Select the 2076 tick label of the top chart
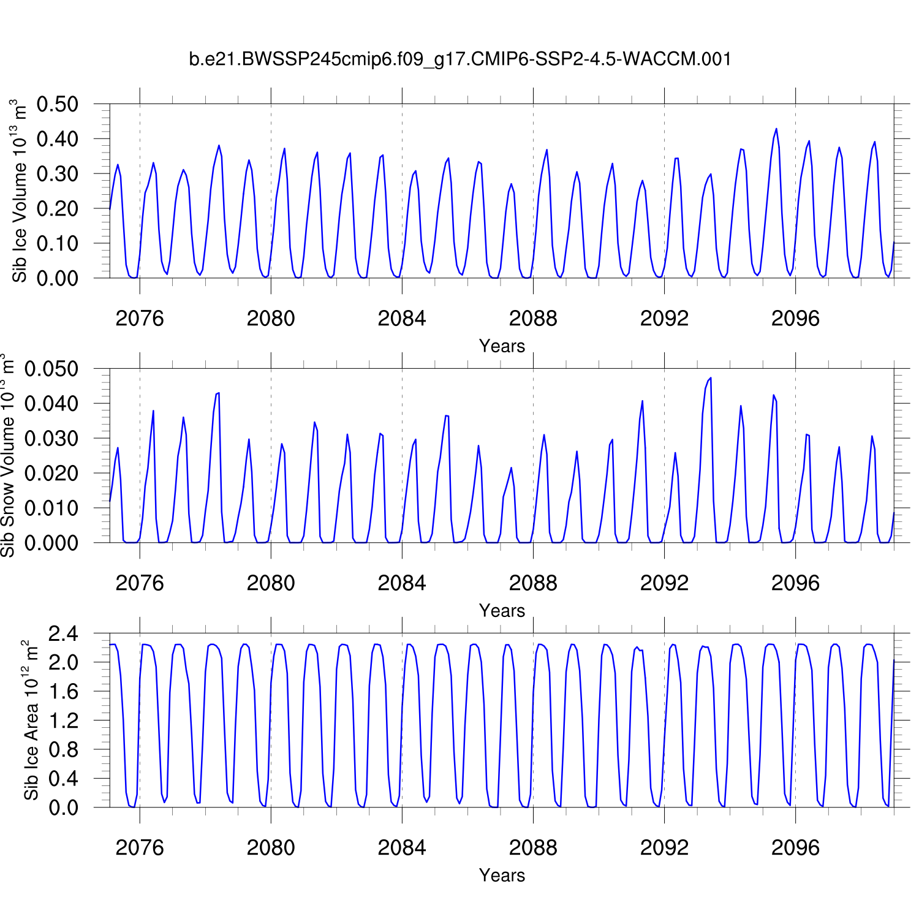919x919 pixels. pos(140,319)
